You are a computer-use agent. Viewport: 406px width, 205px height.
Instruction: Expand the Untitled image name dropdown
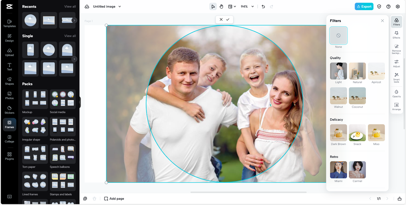(x=120, y=6)
